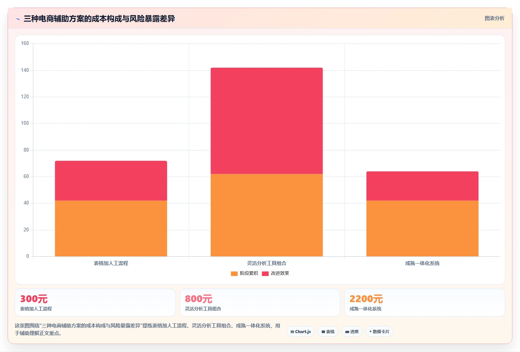Viewport: 520px width, 352px height.
Task: Click orange bar segment for 表格加人工流程
Action: point(111,228)
